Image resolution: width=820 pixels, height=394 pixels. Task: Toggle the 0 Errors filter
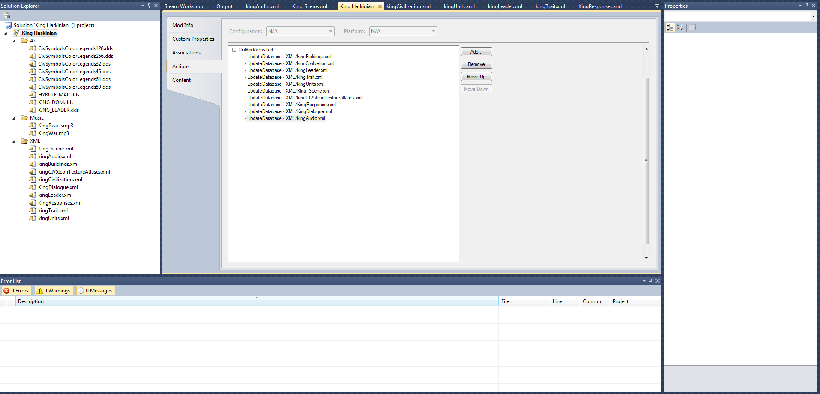click(16, 291)
